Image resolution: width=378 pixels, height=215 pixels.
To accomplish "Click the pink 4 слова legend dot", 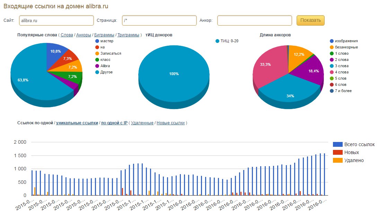I will [x=332, y=72].
